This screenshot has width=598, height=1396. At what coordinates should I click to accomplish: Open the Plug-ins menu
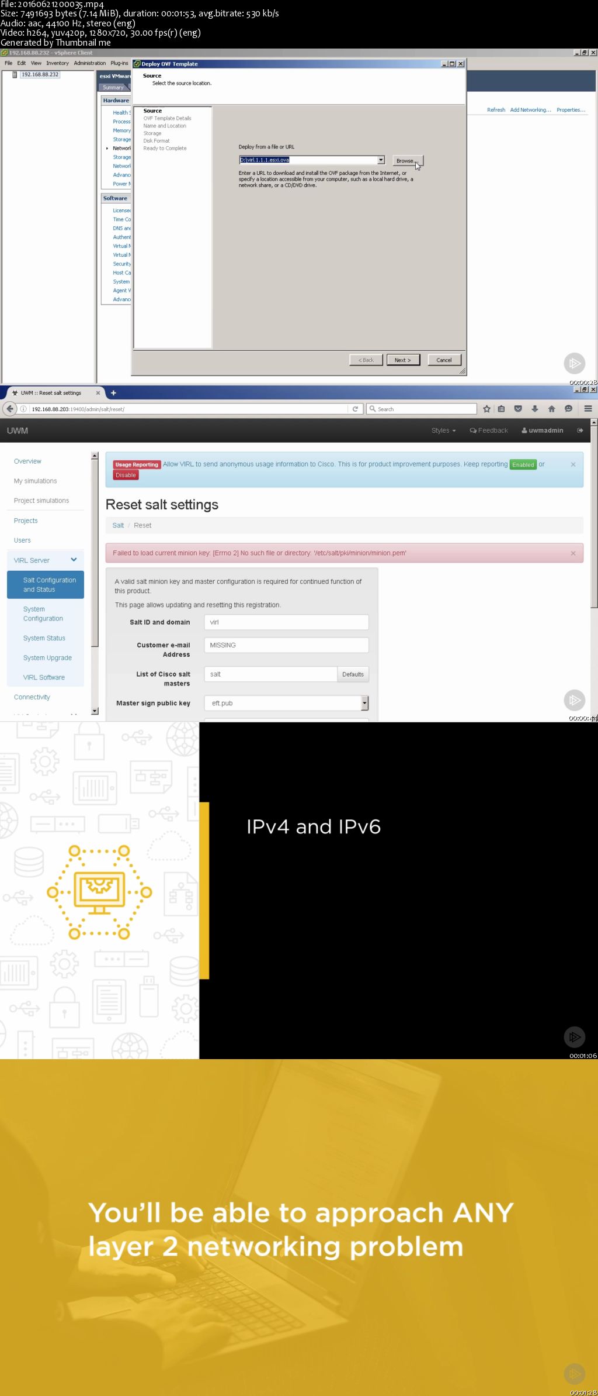pyautogui.click(x=119, y=63)
